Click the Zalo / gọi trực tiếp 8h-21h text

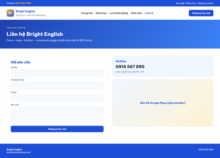(130, 72)
